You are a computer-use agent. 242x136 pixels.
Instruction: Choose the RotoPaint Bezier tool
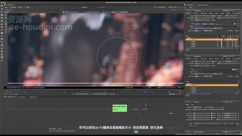pos(6,21)
